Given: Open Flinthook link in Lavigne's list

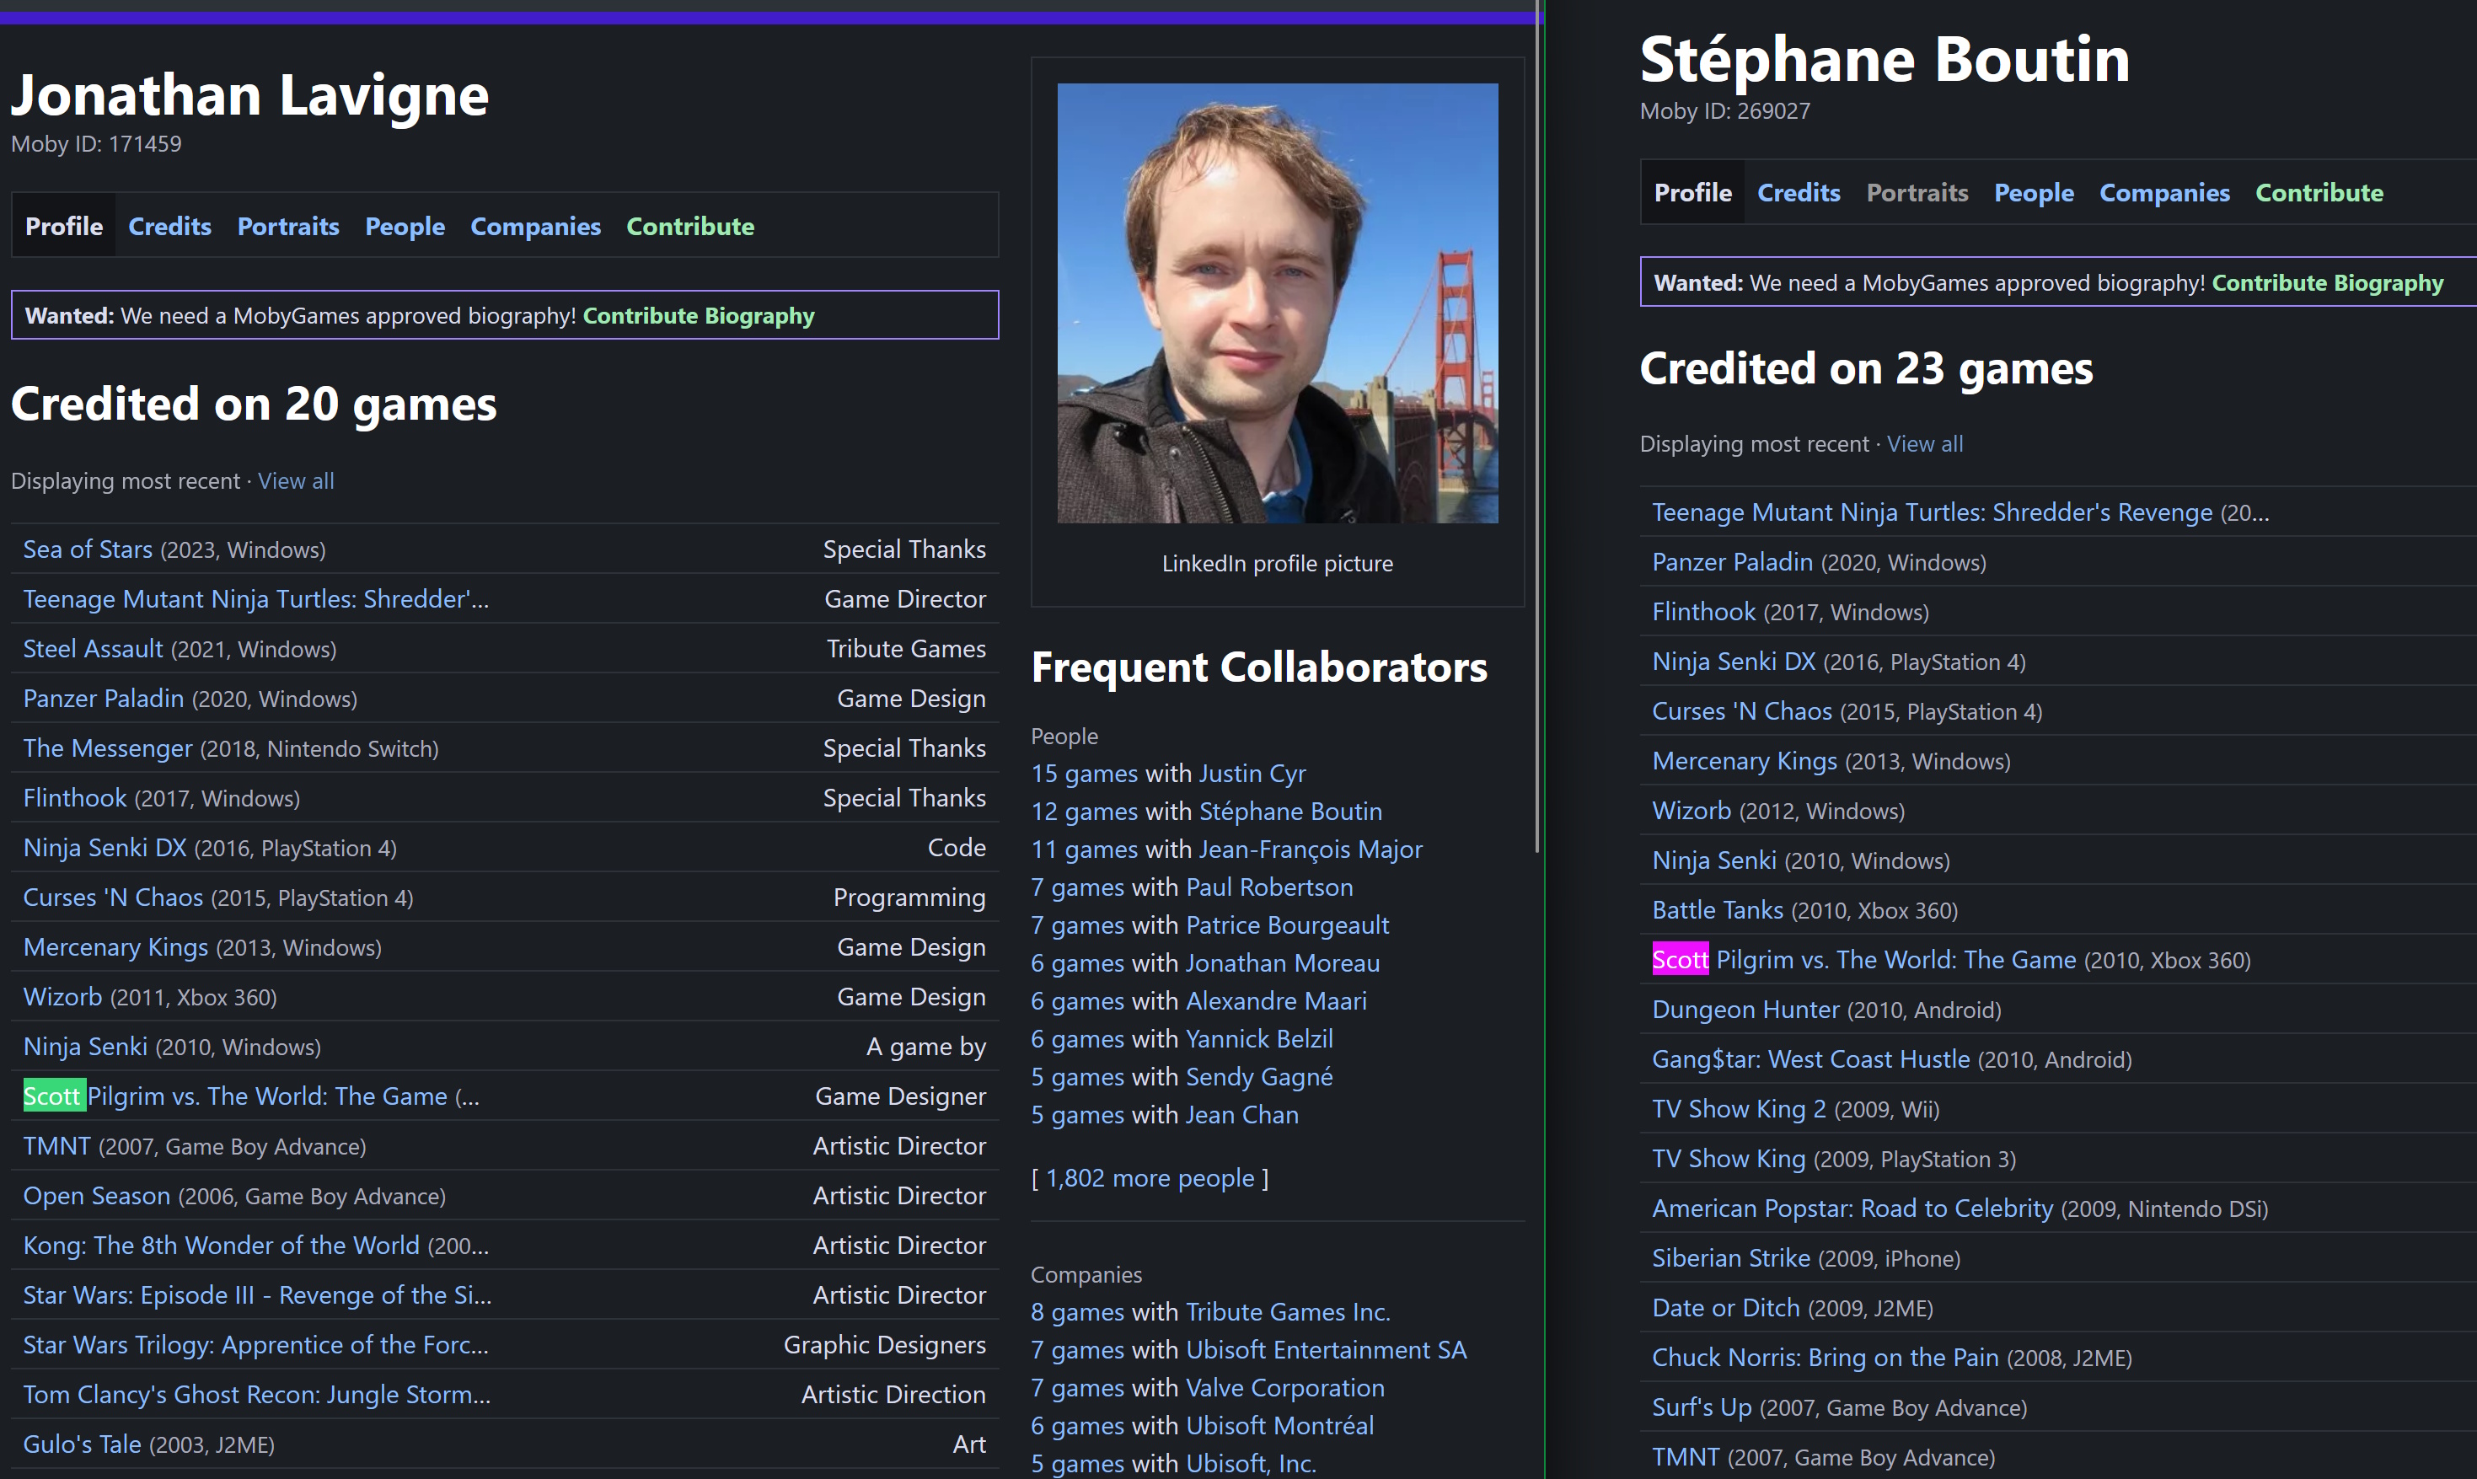Looking at the screenshot, I should [75, 798].
